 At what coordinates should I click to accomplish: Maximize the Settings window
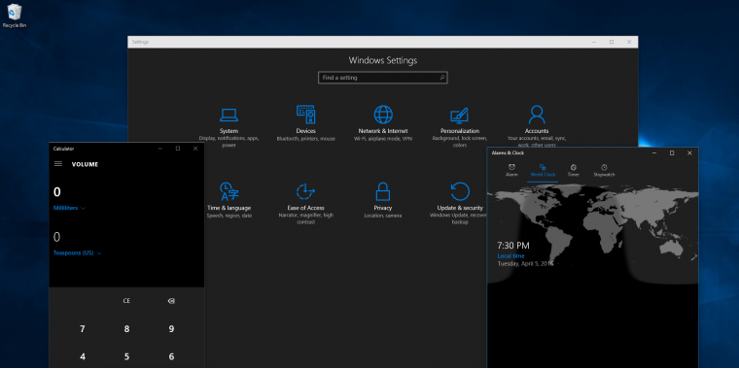coord(612,42)
